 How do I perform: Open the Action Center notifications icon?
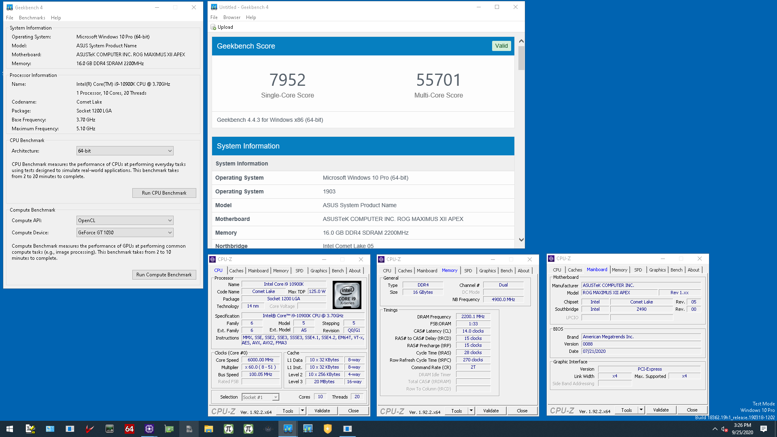coord(764,429)
